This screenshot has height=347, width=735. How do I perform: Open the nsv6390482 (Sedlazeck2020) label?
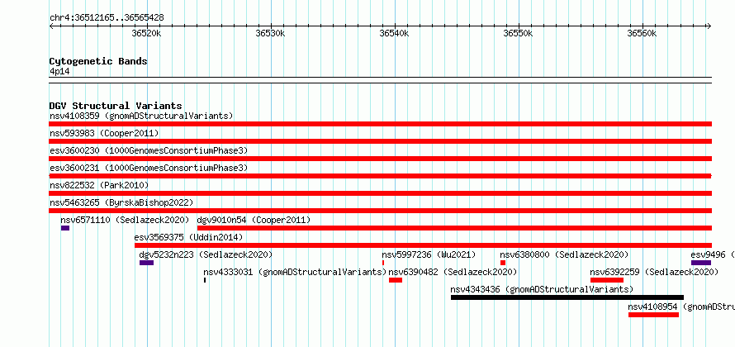click(453, 272)
